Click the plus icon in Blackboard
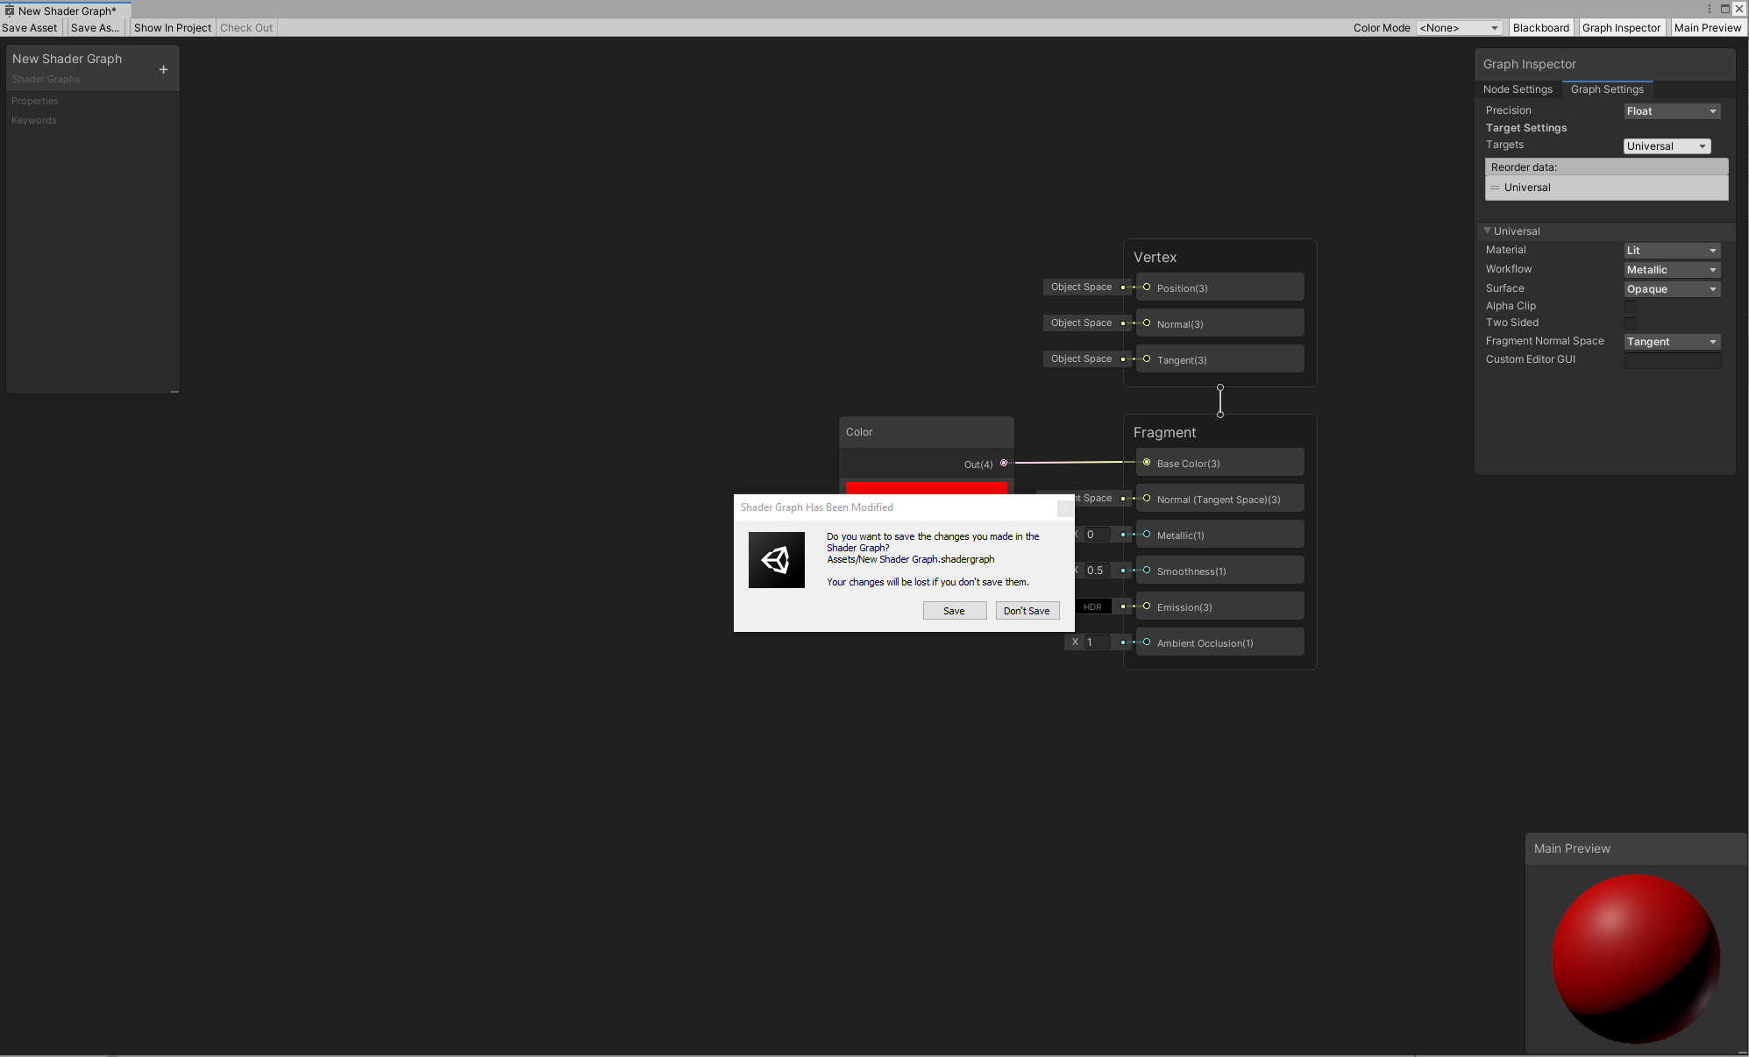 tap(163, 69)
